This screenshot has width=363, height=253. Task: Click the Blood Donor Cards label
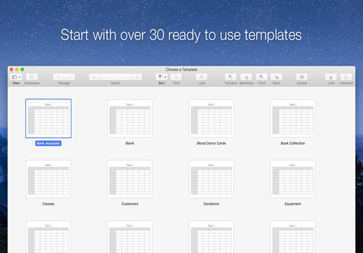212,143
